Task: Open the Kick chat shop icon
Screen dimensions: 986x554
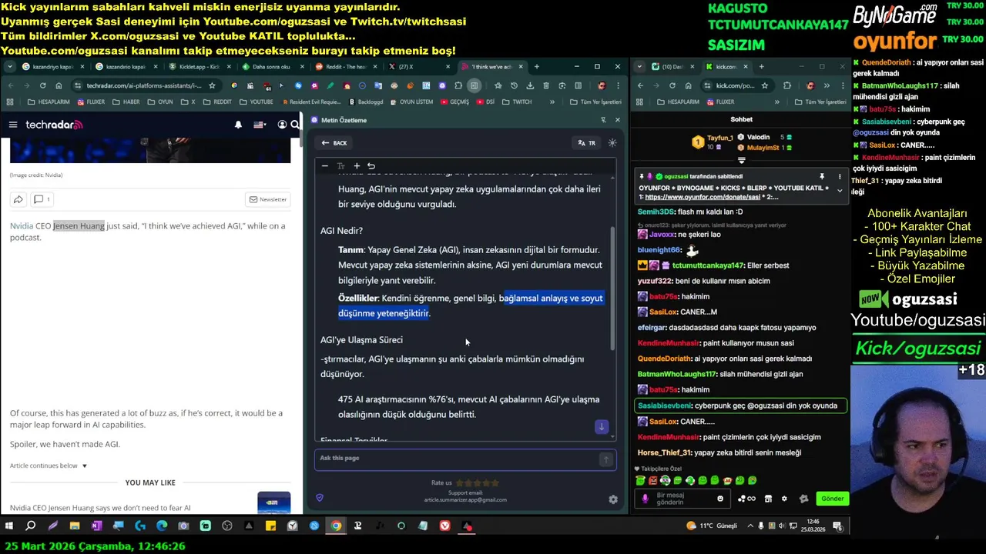Action: click(768, 499)
